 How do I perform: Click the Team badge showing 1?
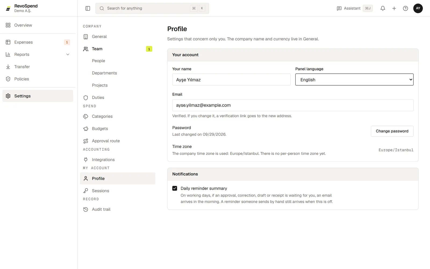[x=149, y=49]
